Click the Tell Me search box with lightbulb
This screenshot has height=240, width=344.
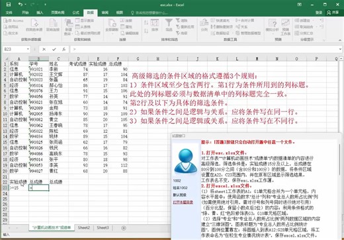click(150, 13)
